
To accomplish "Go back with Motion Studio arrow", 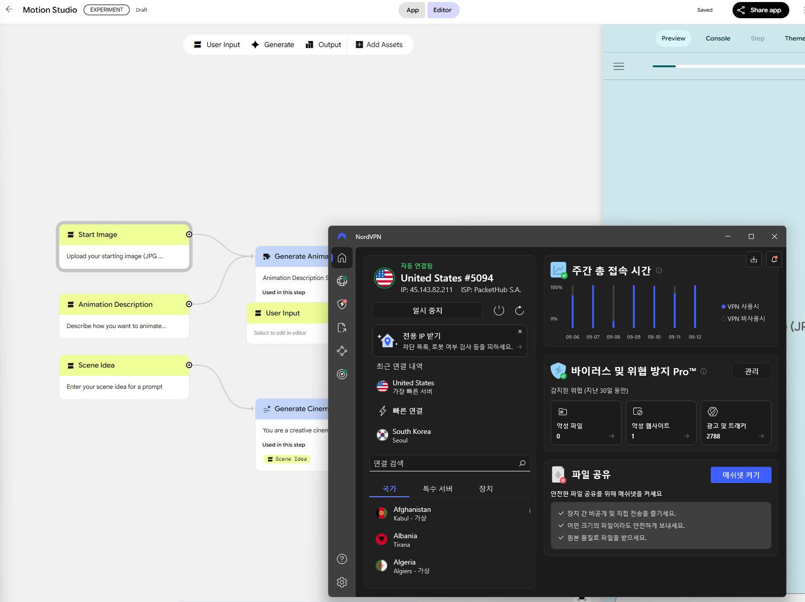I will [9, 10].
